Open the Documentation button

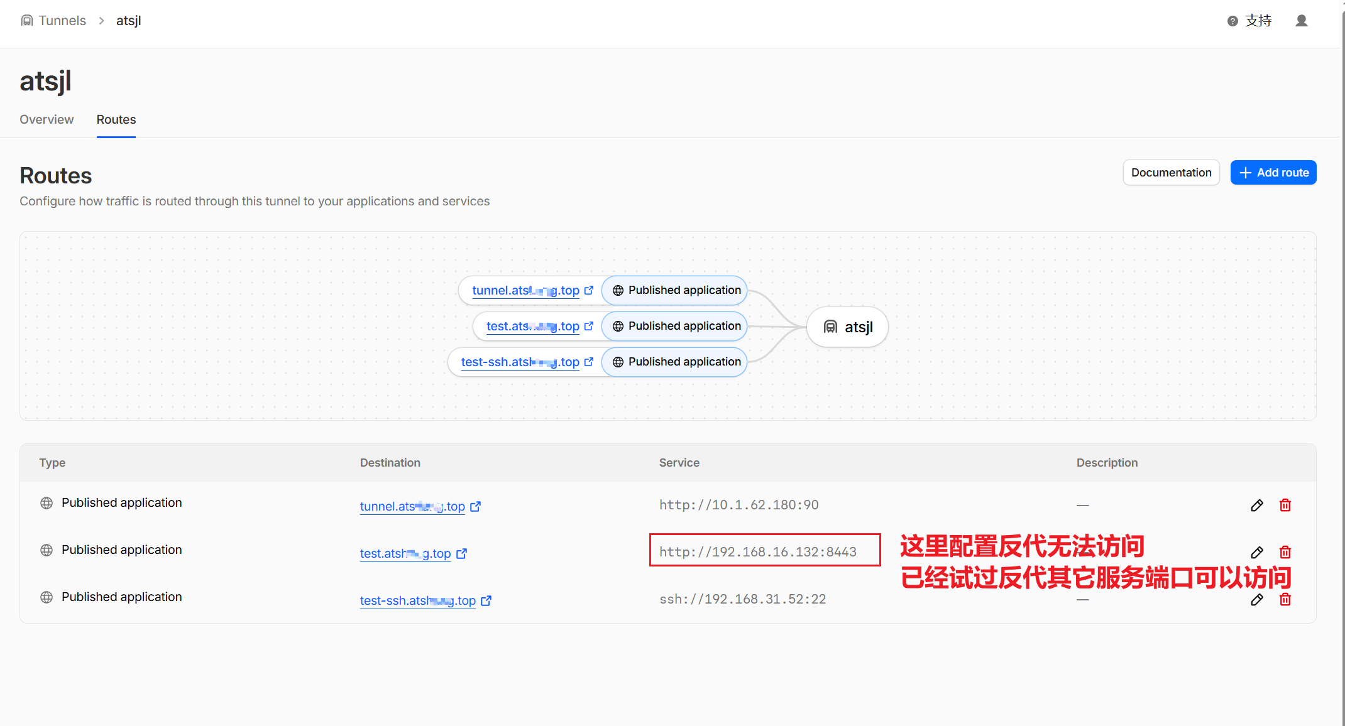click(x=1171, y=173)
